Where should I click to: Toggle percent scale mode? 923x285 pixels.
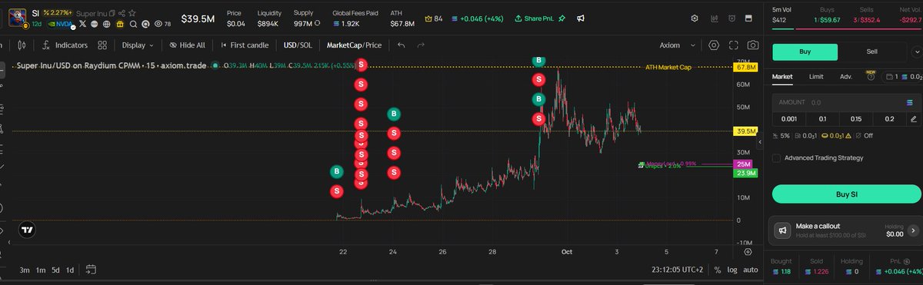click(x=718, y=270)
